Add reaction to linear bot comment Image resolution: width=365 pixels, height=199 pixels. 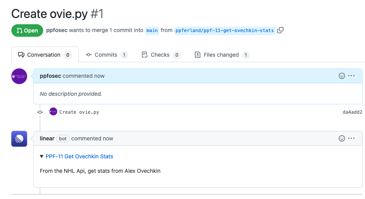pos(342,138)
